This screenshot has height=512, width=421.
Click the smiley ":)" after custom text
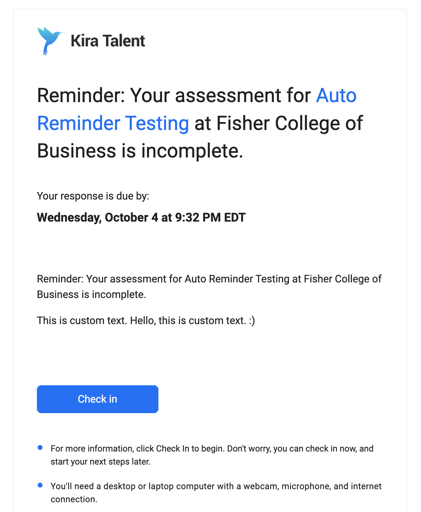click(x=252, y=320)
